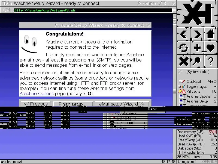218x164 pixels.
Task: Open search with the magnifier icon
Action: (x=197, y=61)
